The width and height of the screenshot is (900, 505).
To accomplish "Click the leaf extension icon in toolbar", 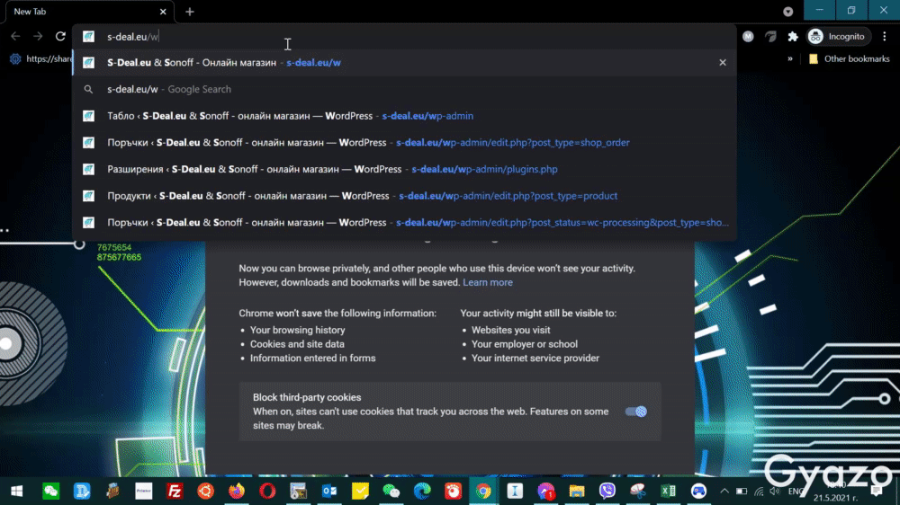I will (x=770, y=36).
